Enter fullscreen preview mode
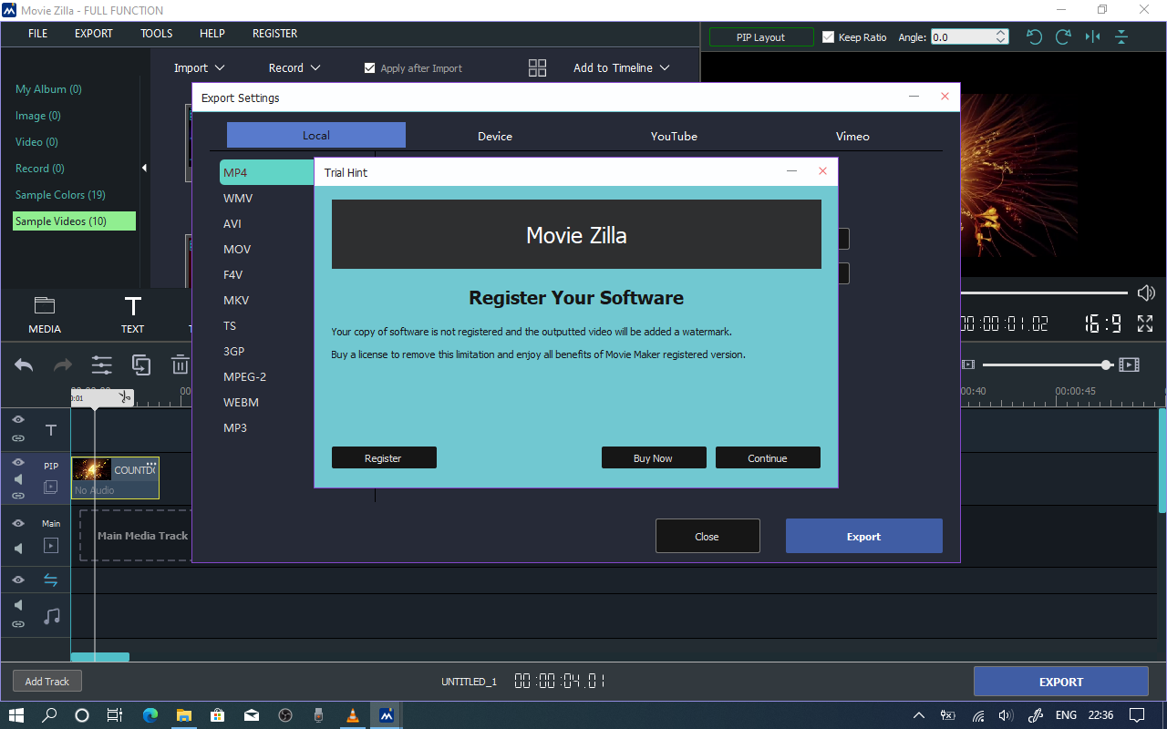 (1145, 323)
